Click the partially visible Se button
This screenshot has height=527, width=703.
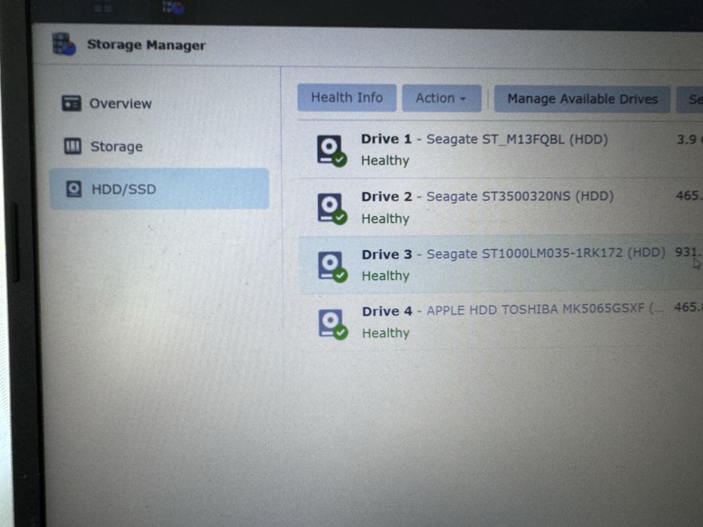click(x=691, y=99)
